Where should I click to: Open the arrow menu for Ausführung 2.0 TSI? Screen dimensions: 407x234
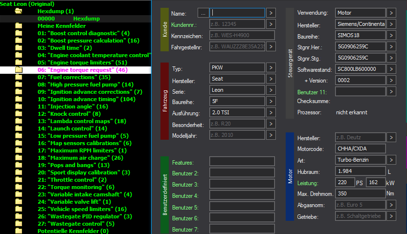click(x=271, y=112)
